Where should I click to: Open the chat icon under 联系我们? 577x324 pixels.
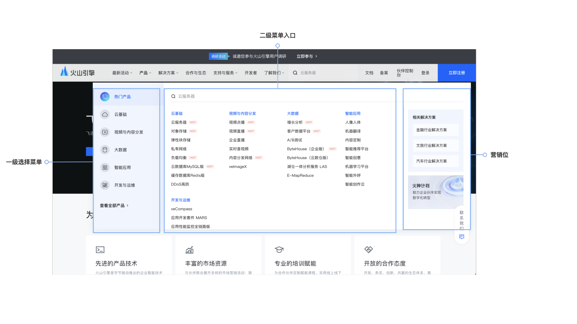click(x=462, y=237)
